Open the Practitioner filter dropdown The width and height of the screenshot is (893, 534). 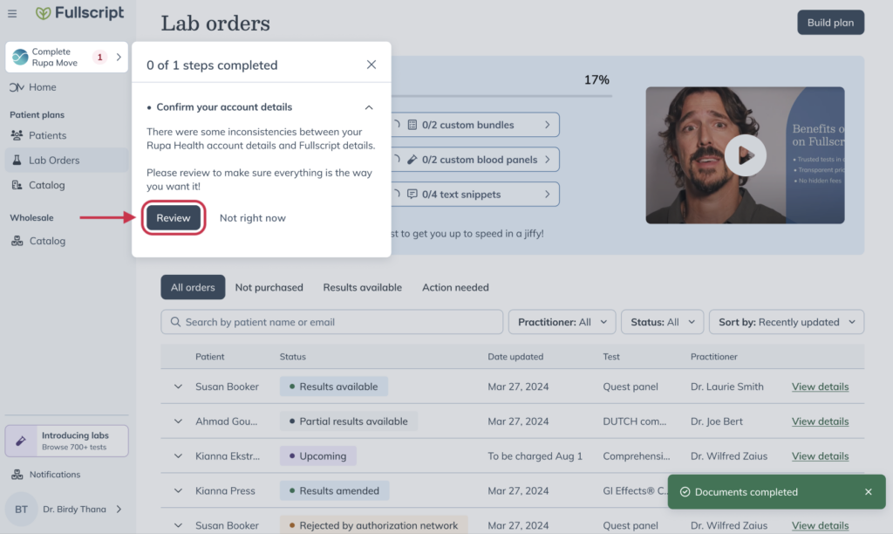click(562, 321)
